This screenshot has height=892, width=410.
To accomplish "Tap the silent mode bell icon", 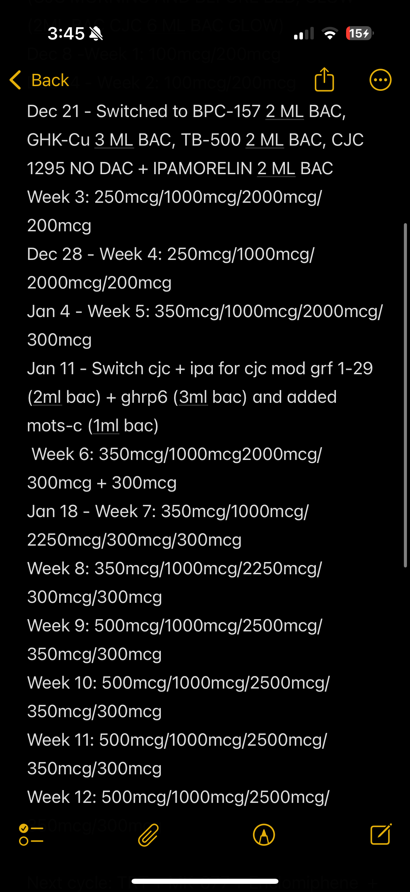I will (x=96, y=34).
